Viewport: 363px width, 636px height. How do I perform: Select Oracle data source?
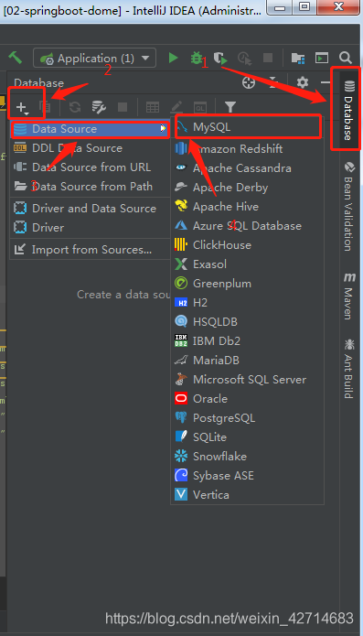tap(248, 398)
